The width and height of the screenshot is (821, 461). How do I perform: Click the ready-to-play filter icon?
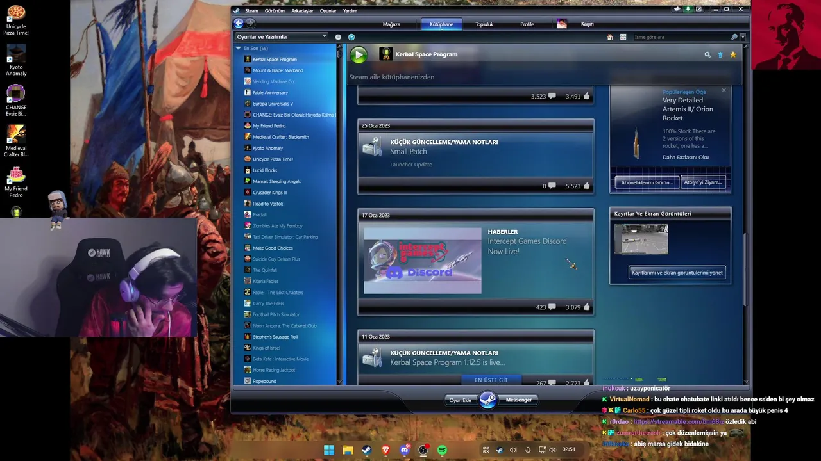click(351, 37)
